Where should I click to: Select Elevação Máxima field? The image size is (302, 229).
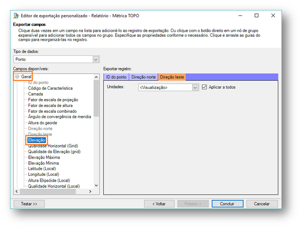[x=44, y=157]
